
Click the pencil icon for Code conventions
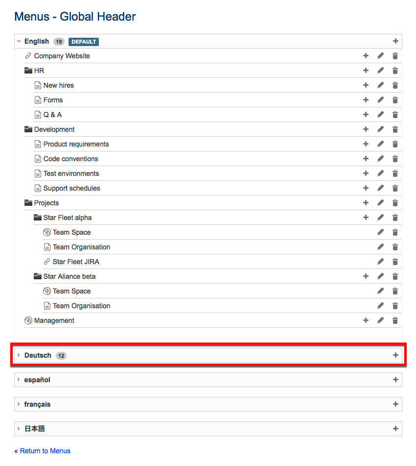tap(380, 159)
